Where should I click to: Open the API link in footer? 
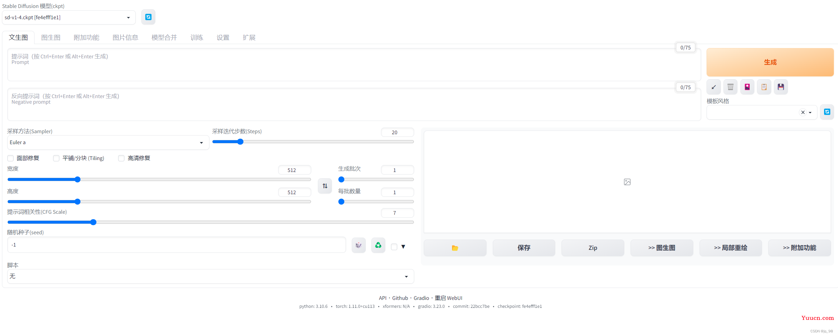coord(383,298)
